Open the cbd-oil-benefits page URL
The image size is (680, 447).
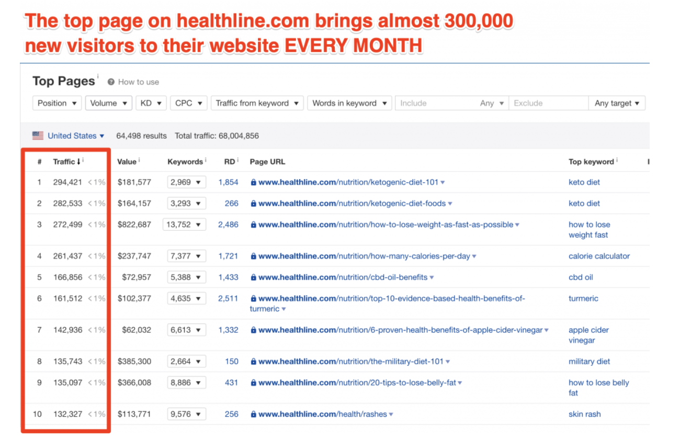point(343,277)
